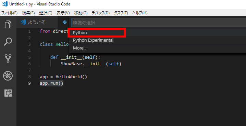Screen dimensions: 246x126
Task: Open the ヘルプ(H) menu
Action: [140, 13]
